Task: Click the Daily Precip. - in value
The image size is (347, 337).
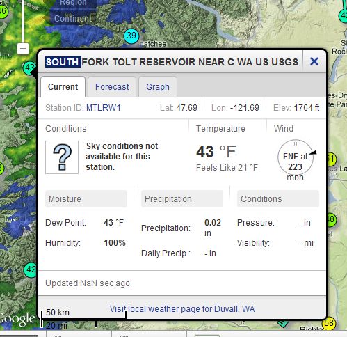Action: (x=210, y=253)
